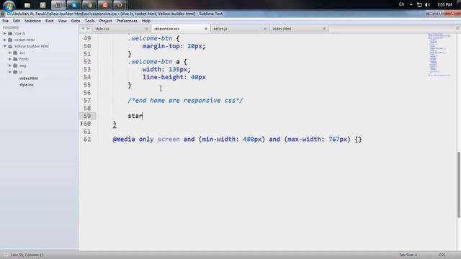Open the Edit menu
The width and height of the screenshot is (461, 259).
tap(17, 21)
